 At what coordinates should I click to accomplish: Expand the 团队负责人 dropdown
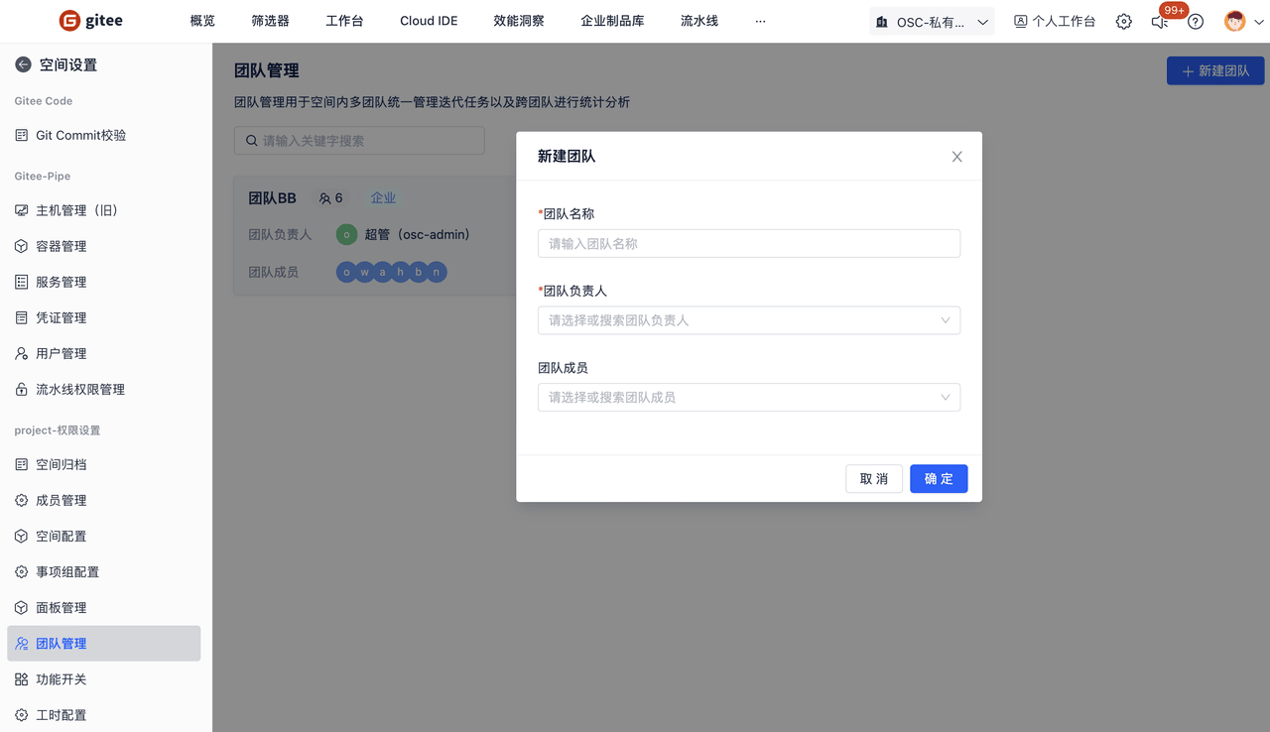click(748, 320)
